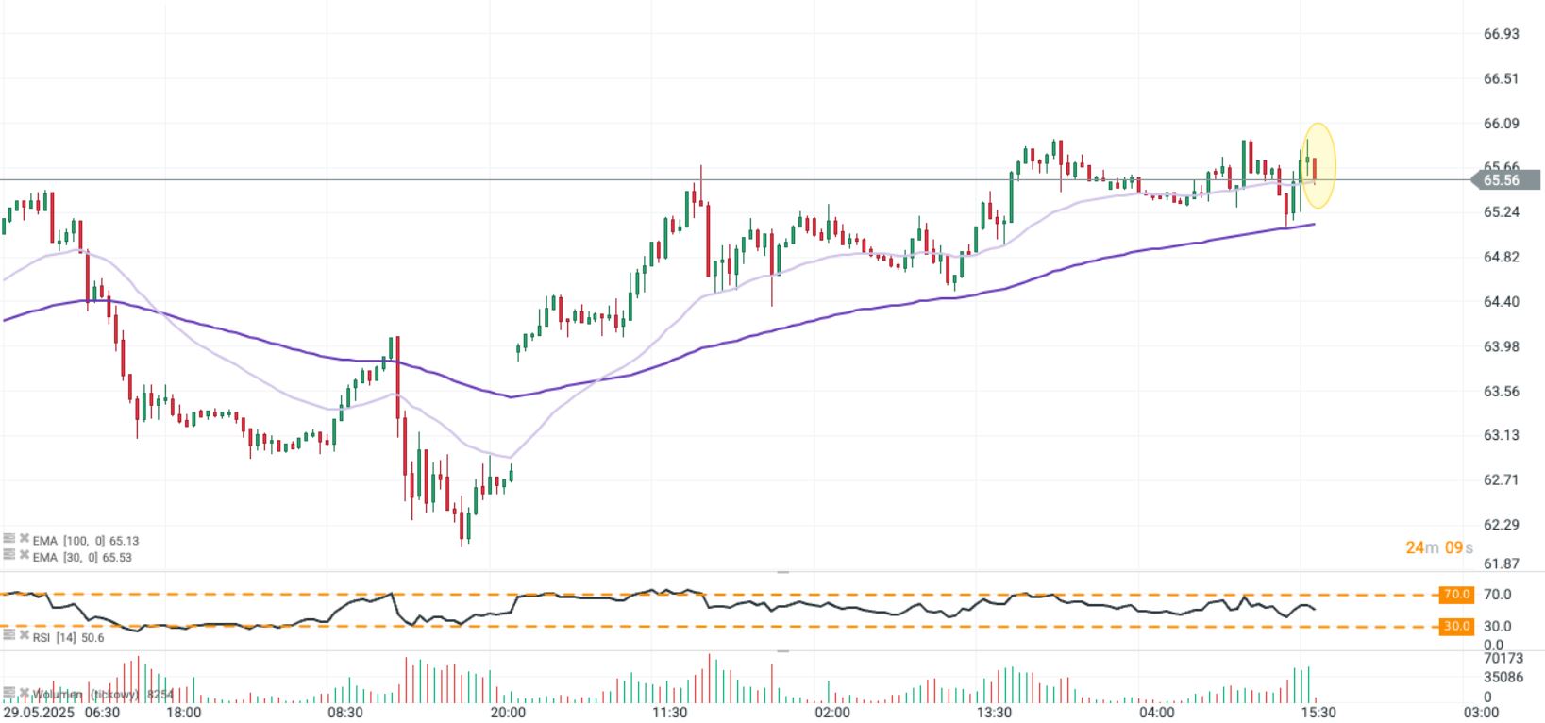The image size is (1545, 723).
Task: Remove the Wolumen tick volume indicator
Action: tap(24, 694)
